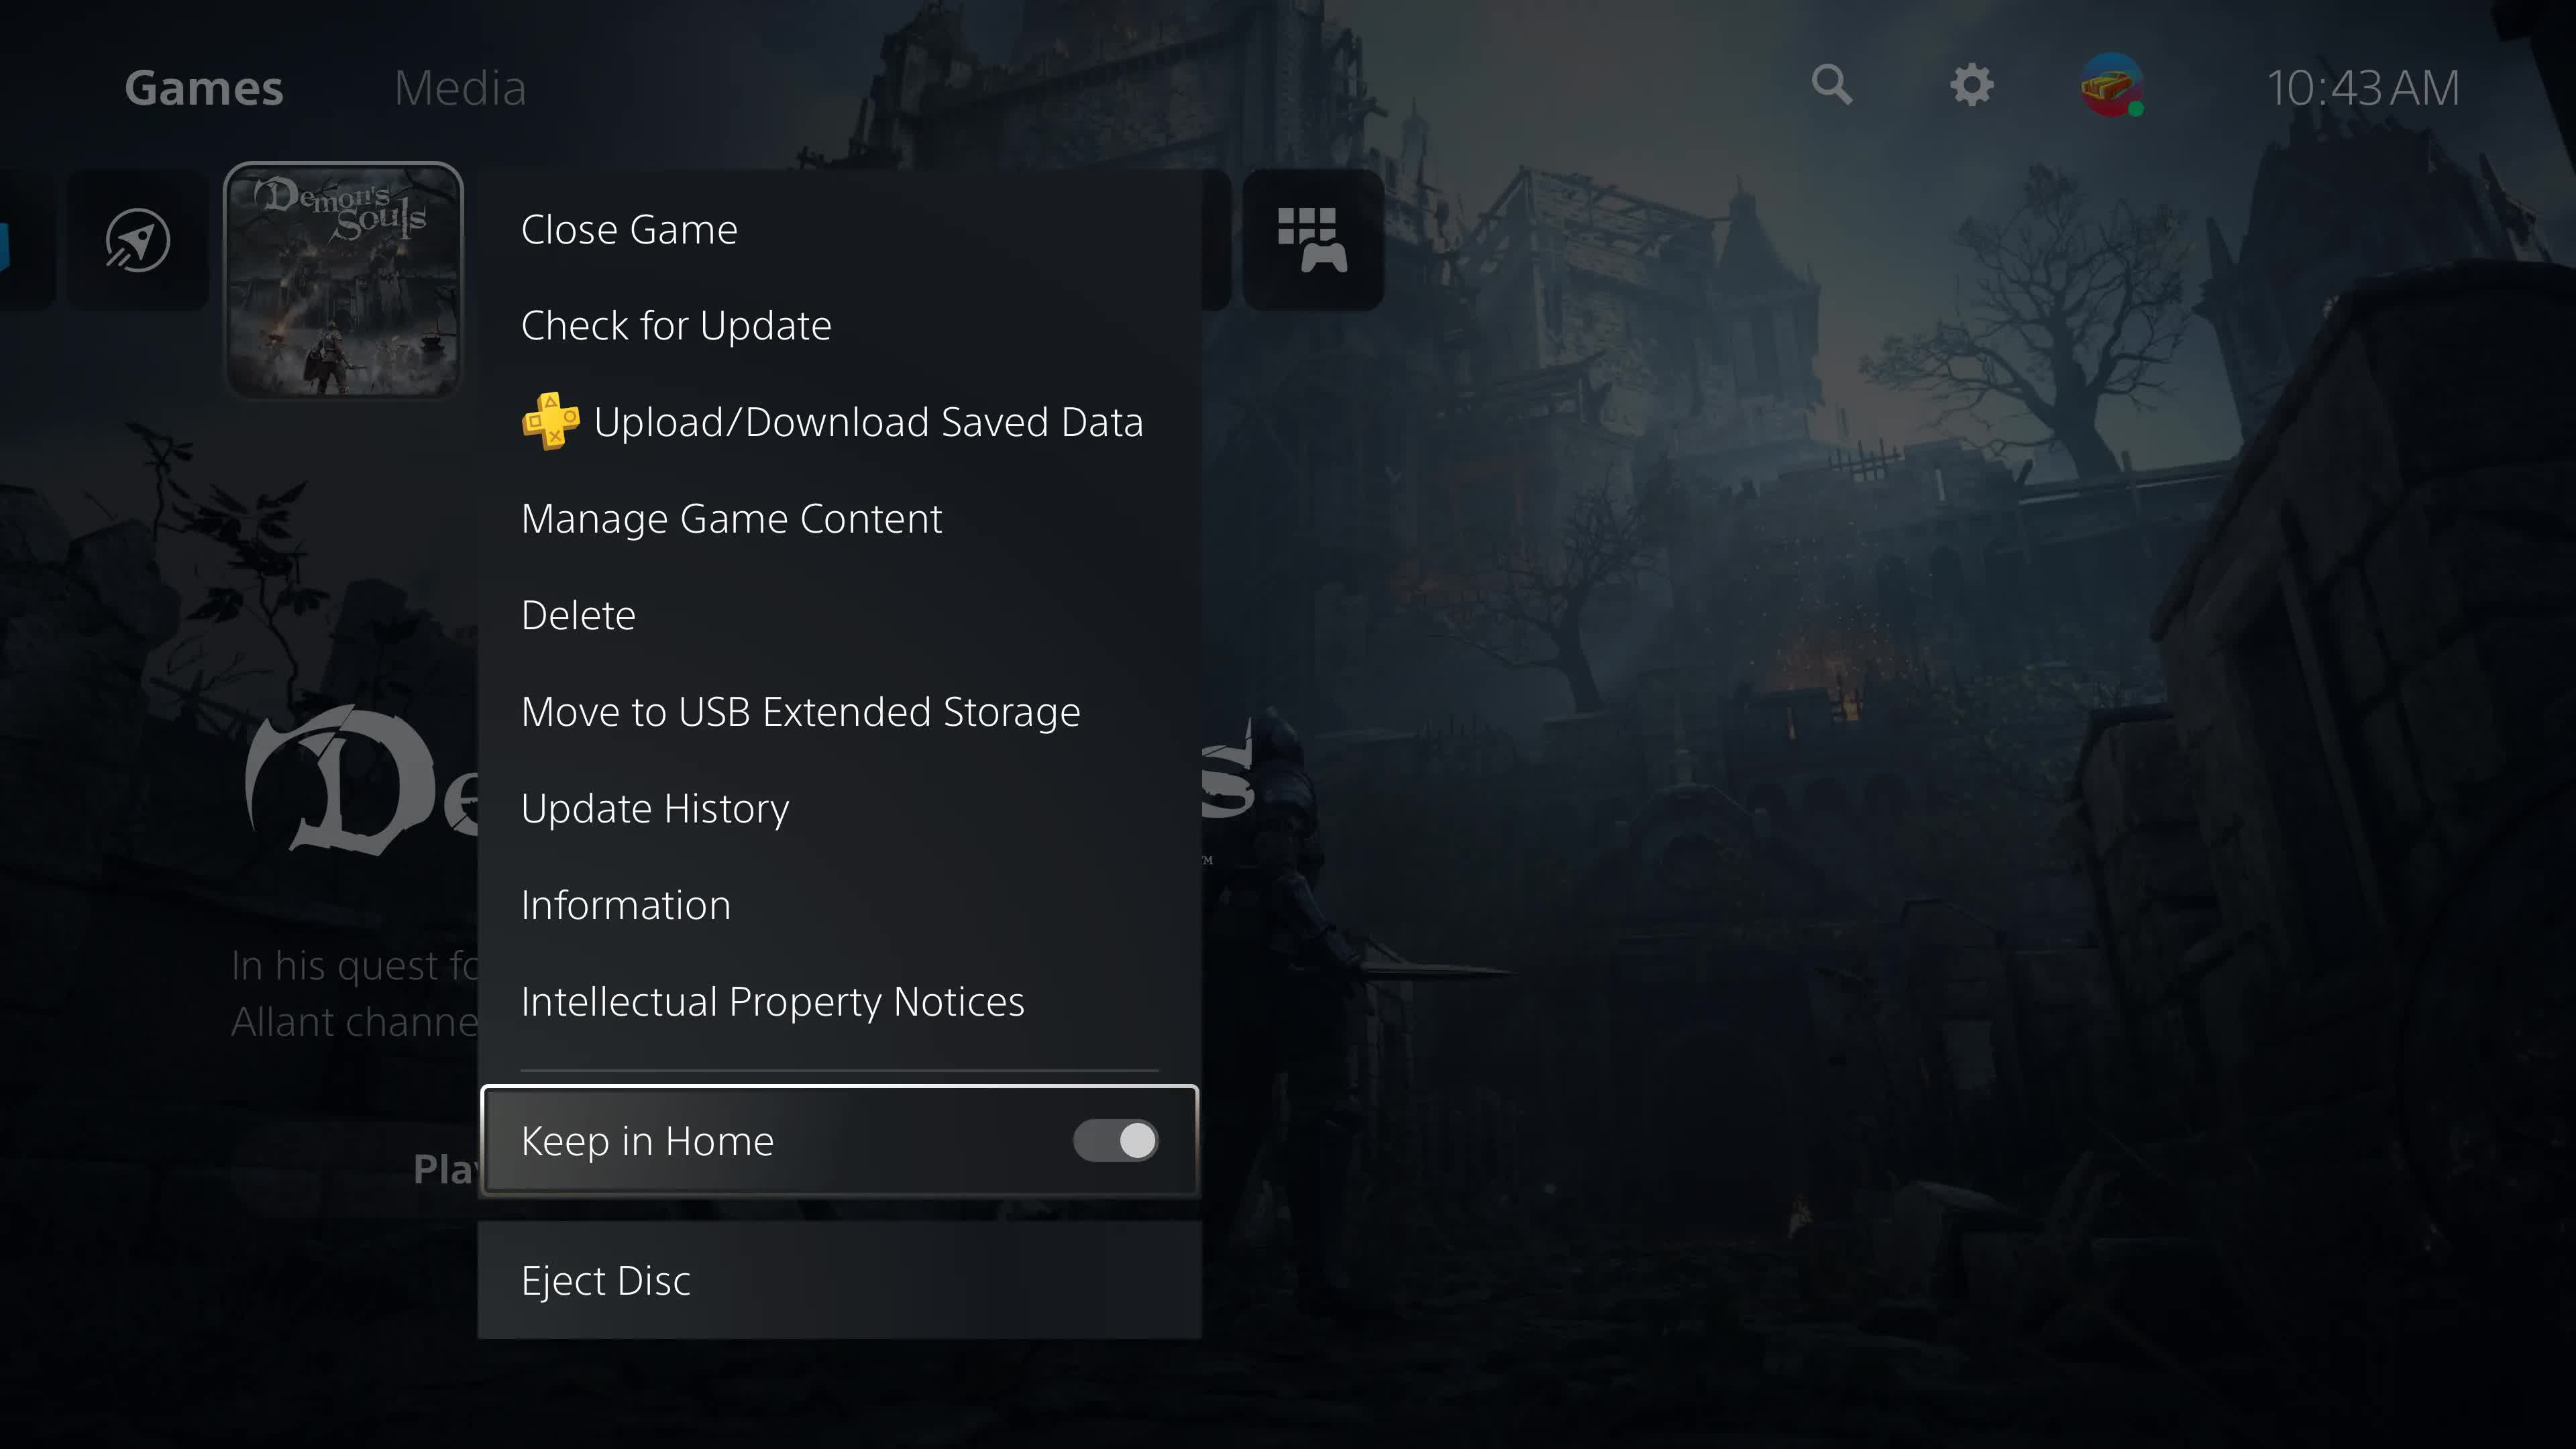Click Close Game menu option
The height and width of the screenshot is (1449, 2576).
(x=630, y=227)
